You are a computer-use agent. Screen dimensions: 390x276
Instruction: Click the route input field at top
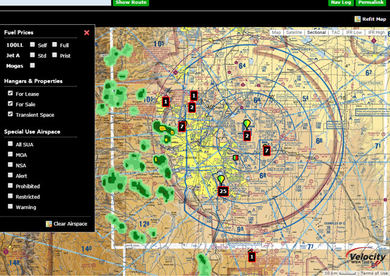[x=55, y=2]
